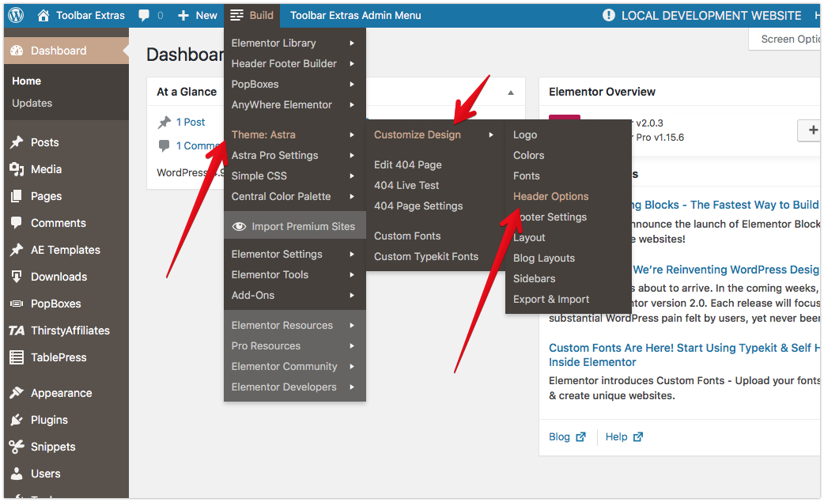Click the WordPress logo icon

17,15
